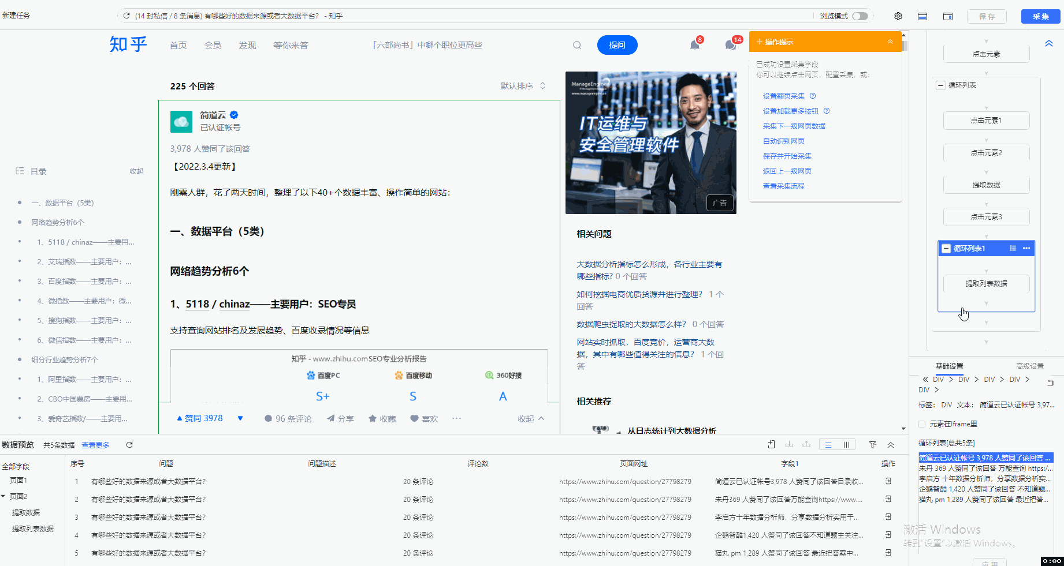
Task: Click the downvote triangle next to 赞同 3978
Action: pyautogui.click(x=240, y=418)
